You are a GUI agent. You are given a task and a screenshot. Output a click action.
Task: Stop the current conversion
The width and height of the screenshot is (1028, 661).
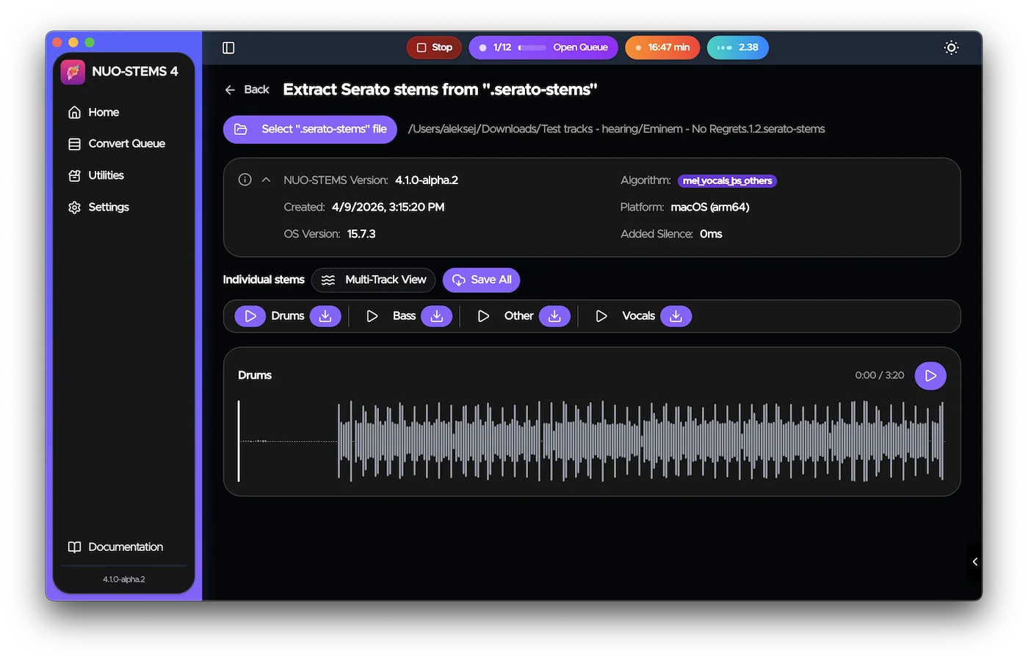(x=434, y=48)
